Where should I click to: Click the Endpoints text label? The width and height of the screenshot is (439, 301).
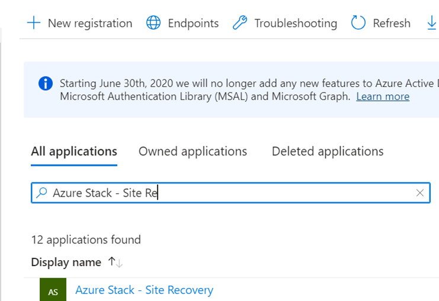[193, 23]
